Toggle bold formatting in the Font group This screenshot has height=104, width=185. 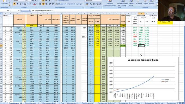coord(15,4)
